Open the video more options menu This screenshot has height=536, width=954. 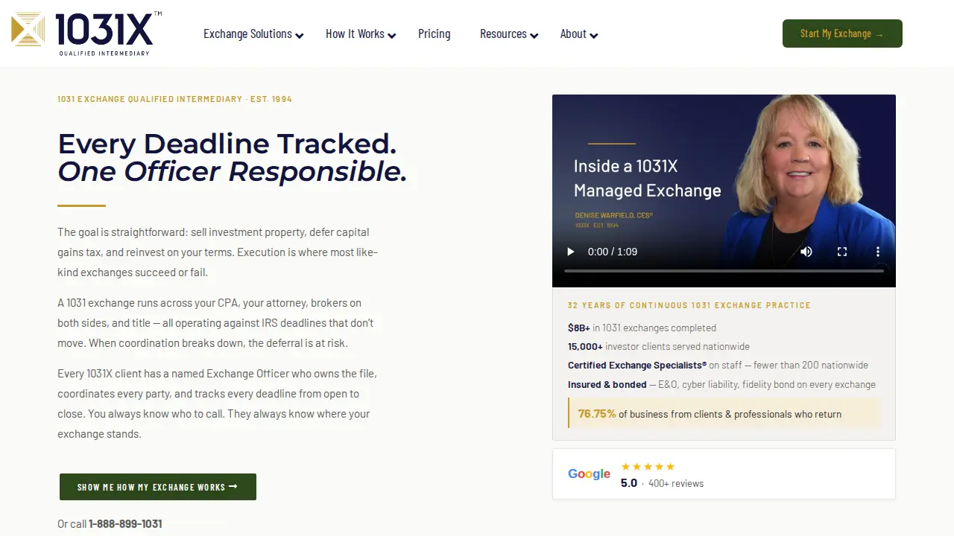(878, 252)
